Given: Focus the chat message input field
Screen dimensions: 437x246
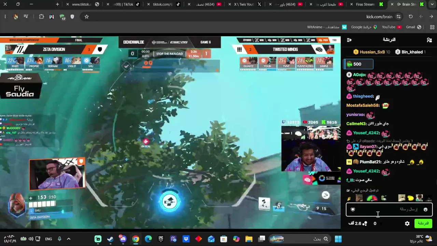Looking at the screenshot, I should tap(389, 209).
